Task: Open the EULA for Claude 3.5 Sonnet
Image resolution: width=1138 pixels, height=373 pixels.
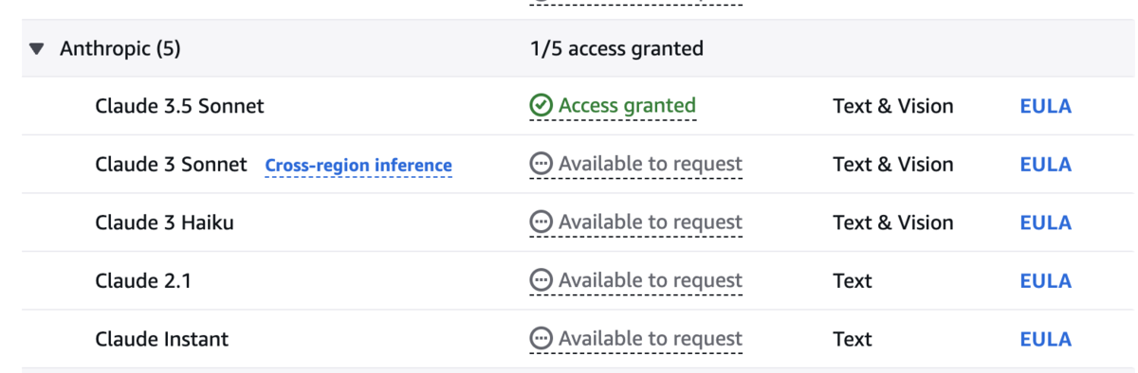Action: coord(1045,106)
